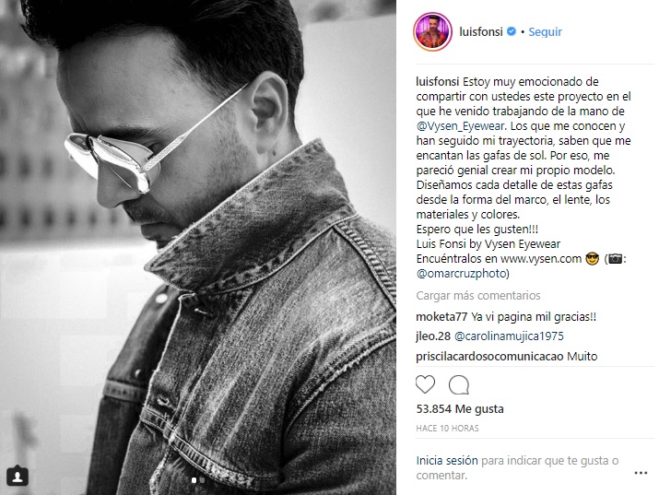
Task: Click the heart like icon
Action: [x=425, y=384]
